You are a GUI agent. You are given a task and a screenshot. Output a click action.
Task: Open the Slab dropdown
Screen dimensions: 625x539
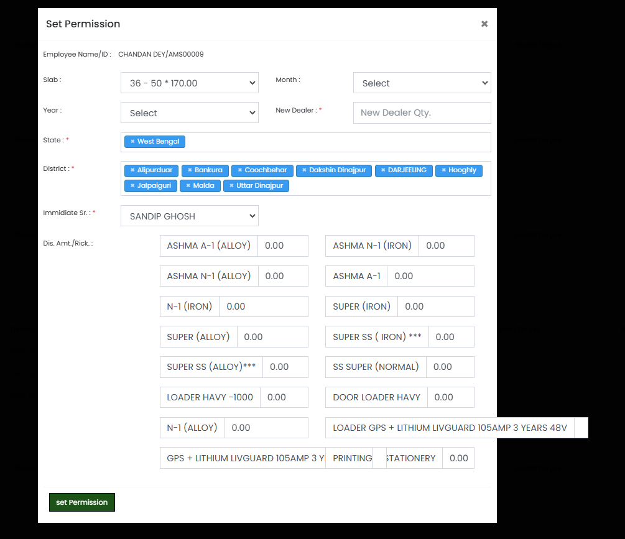point(189,83)
